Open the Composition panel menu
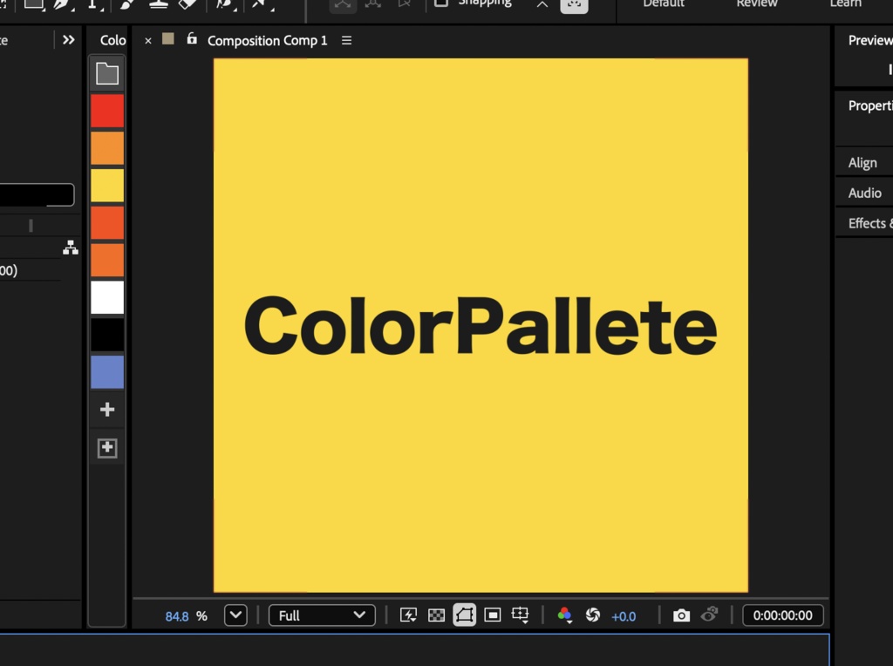This screenshot has width=893, height=666. click(x=346, y=40)
